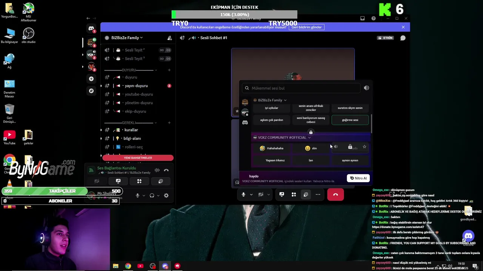Viewport: 483px width, 271px height.
Task: Toggle camera button in voice connected panel
Action: 97,181
